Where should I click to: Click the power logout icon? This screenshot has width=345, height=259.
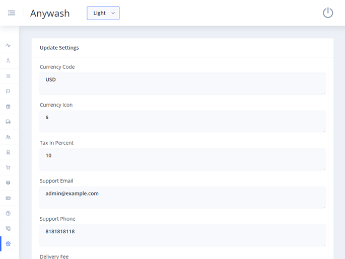[328, 13]
